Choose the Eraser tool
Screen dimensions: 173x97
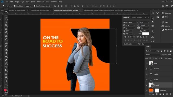6,50
